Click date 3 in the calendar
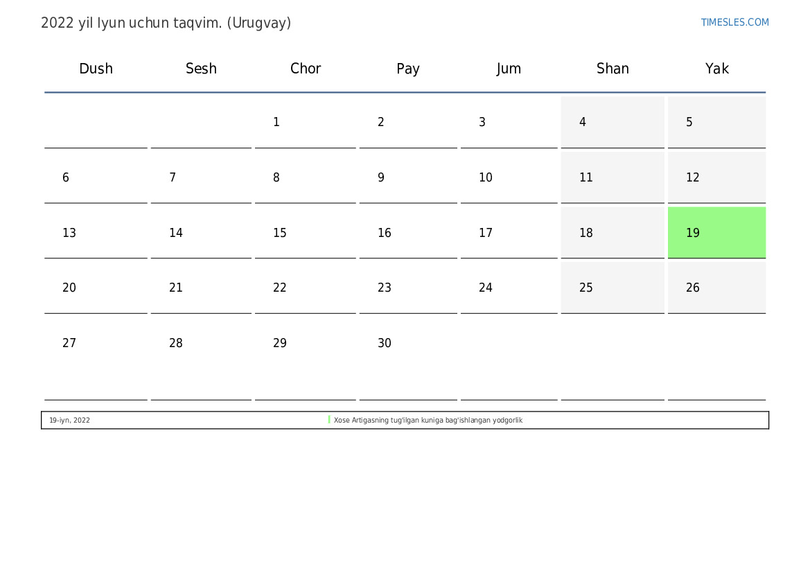 [x=482, y=122]
